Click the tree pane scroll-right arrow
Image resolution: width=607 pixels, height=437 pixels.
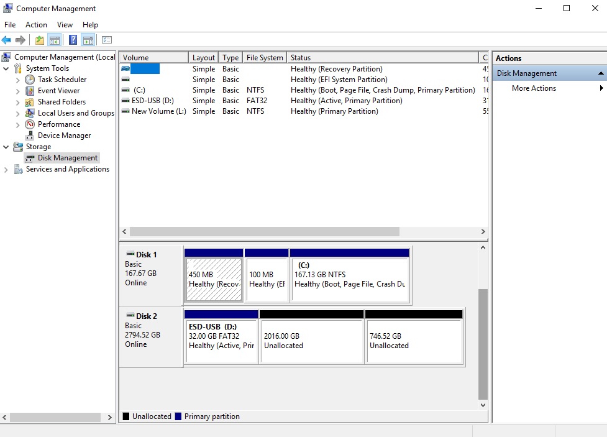pyautogui.click(x=110, y=417)
